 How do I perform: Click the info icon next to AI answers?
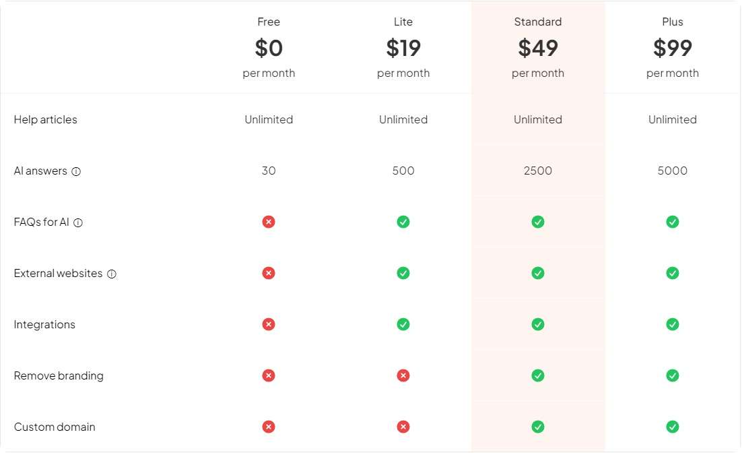tap(76, 171)
